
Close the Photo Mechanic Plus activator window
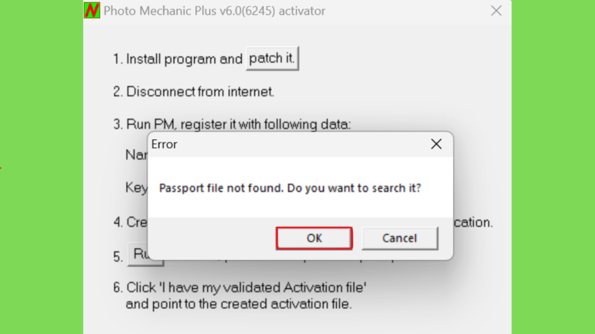coord(496,10)
